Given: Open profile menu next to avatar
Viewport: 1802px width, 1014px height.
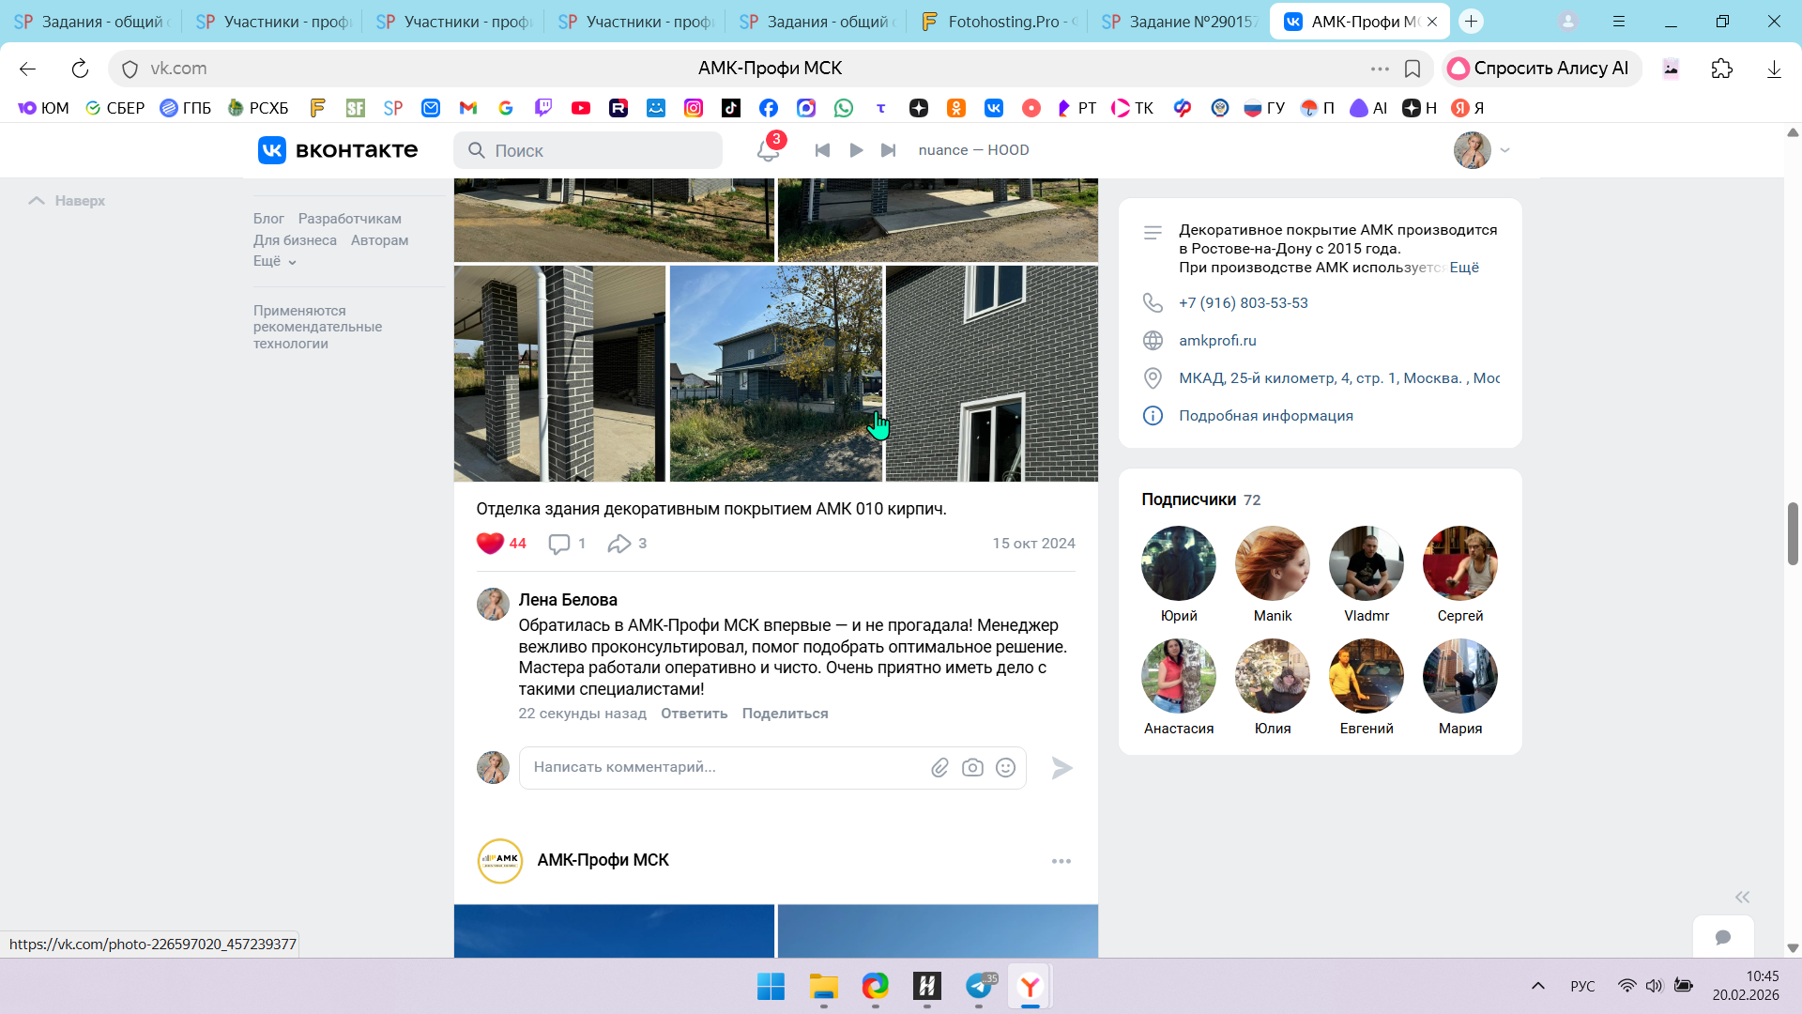Looking at the screenshot, I should click(x=1504, y=150).
